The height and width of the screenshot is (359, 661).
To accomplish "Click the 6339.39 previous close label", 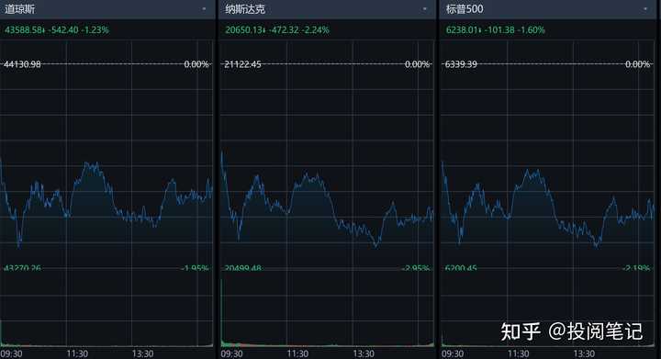I will click(x=461, y=64).
